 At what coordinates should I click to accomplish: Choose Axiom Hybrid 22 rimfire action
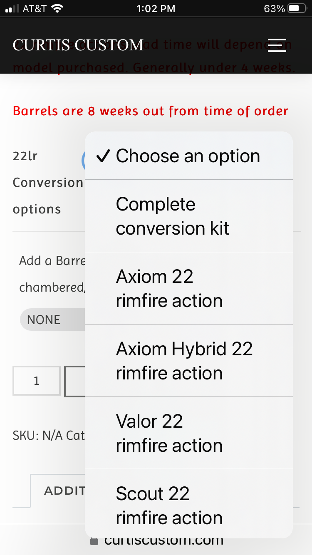(x=189, y=361)
